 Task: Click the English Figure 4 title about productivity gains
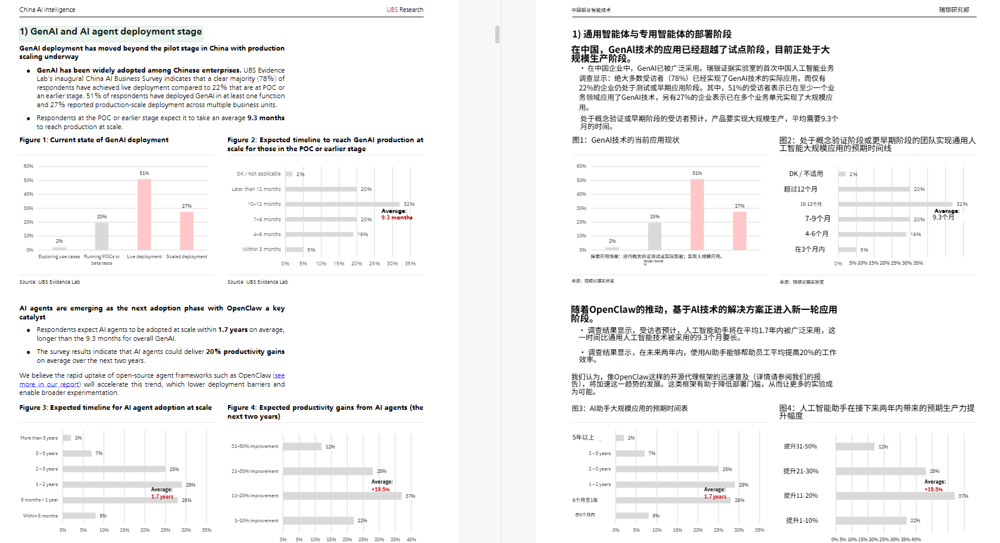325,412
